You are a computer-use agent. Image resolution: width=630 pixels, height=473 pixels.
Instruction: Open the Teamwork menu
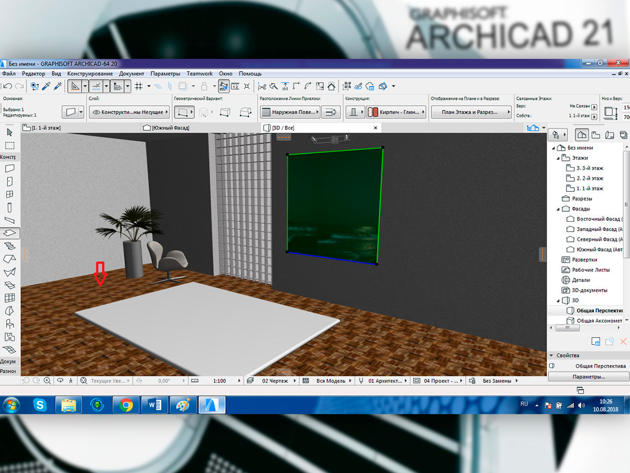[199, 74]
